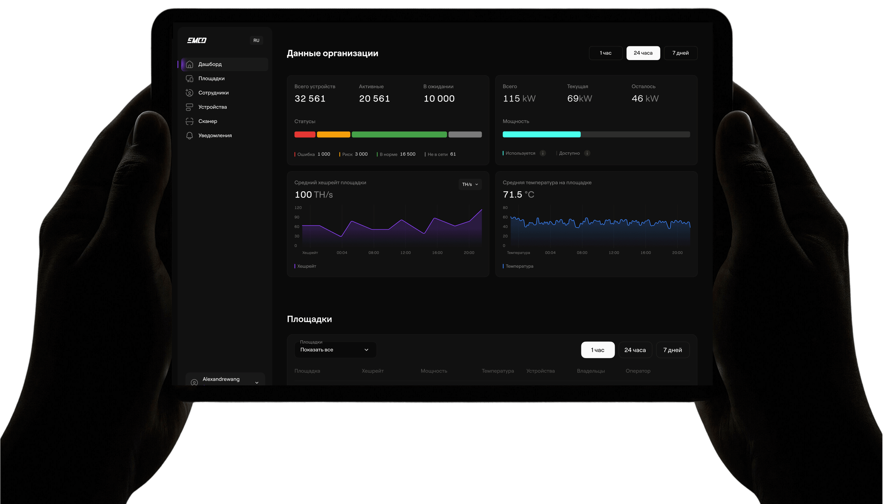Viewport: 883px width, 504px height.
Task: Click the info icon next to Доступно
Action: [587, 153]
